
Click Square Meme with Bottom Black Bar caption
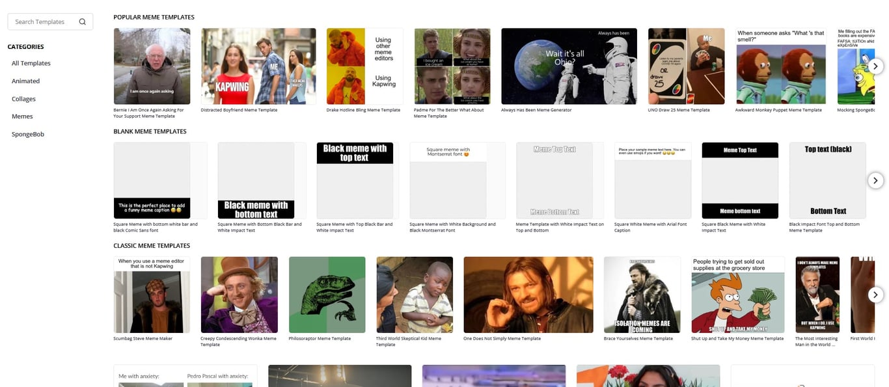click(260, 227)
